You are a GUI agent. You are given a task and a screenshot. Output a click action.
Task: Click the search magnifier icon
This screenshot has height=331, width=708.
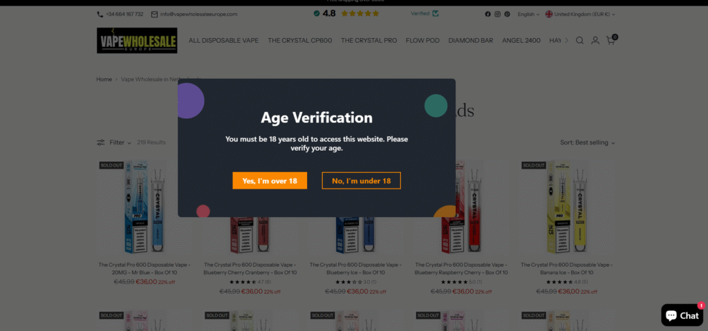(x=580, y=41)
